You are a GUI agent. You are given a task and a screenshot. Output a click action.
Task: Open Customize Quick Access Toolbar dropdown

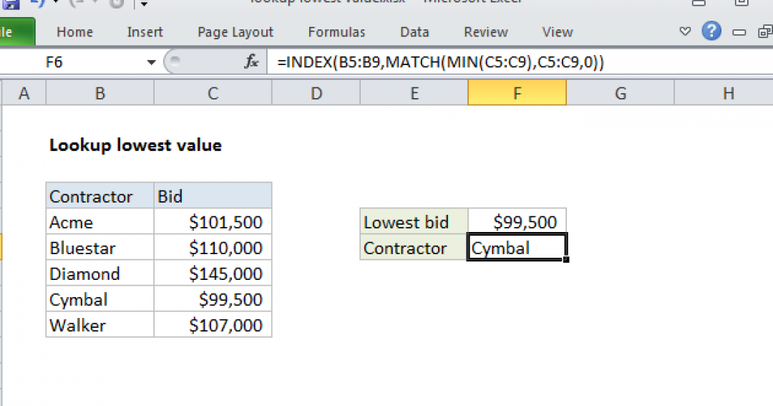pos(144,4)
